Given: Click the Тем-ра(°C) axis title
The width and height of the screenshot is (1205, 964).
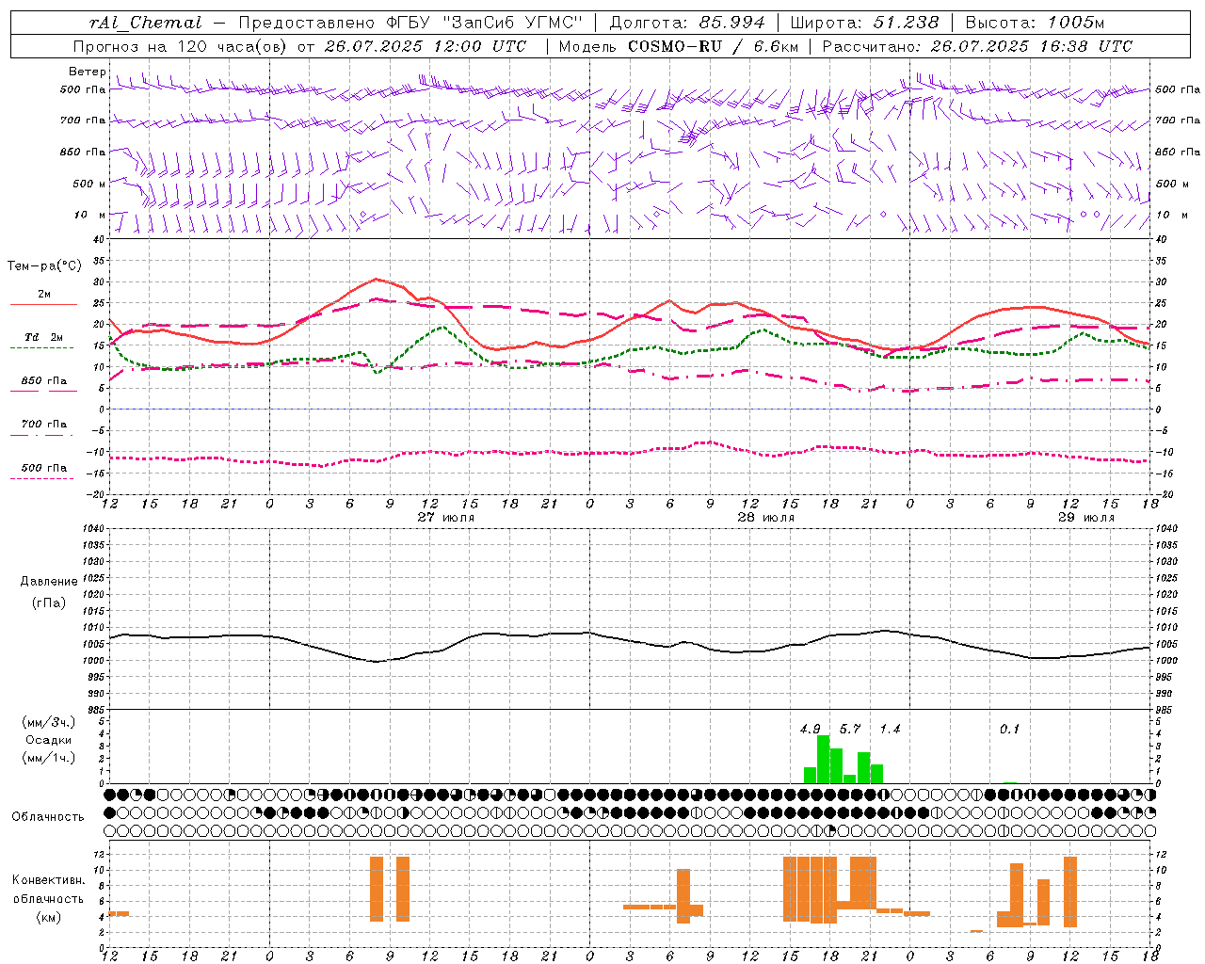Looking at the screenshot, I should coord(44,266).
